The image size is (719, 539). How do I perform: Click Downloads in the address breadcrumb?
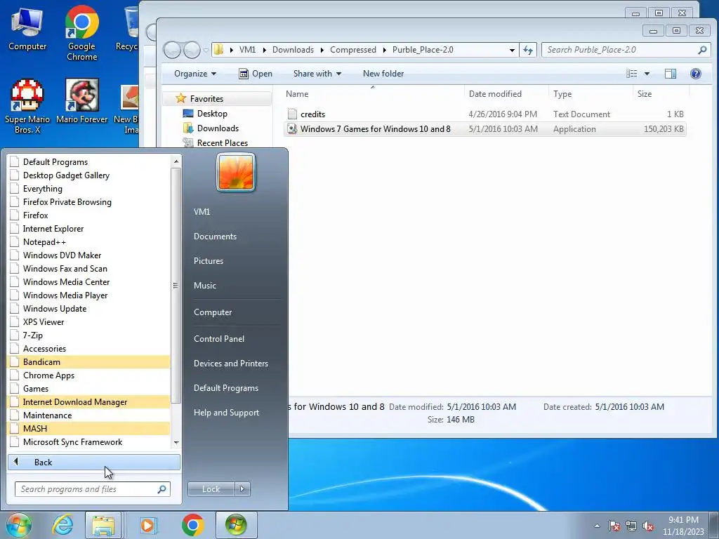point(293,50)
